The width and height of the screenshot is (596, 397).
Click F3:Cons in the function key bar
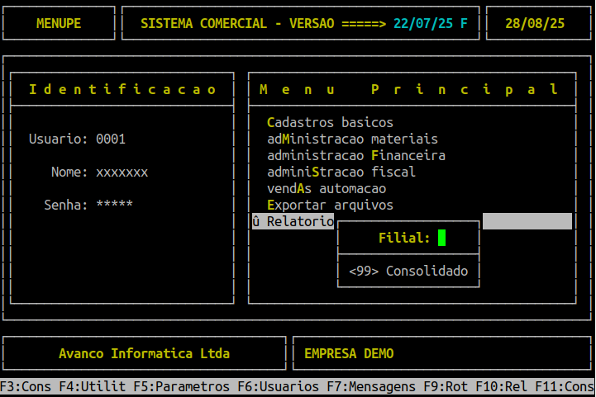pos(26,387)
